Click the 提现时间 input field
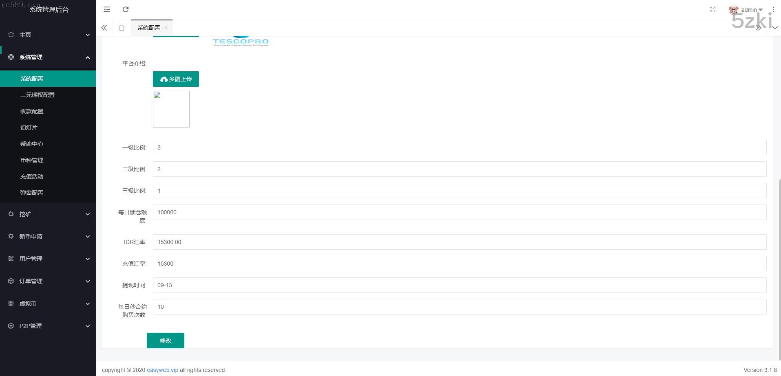 459,285
